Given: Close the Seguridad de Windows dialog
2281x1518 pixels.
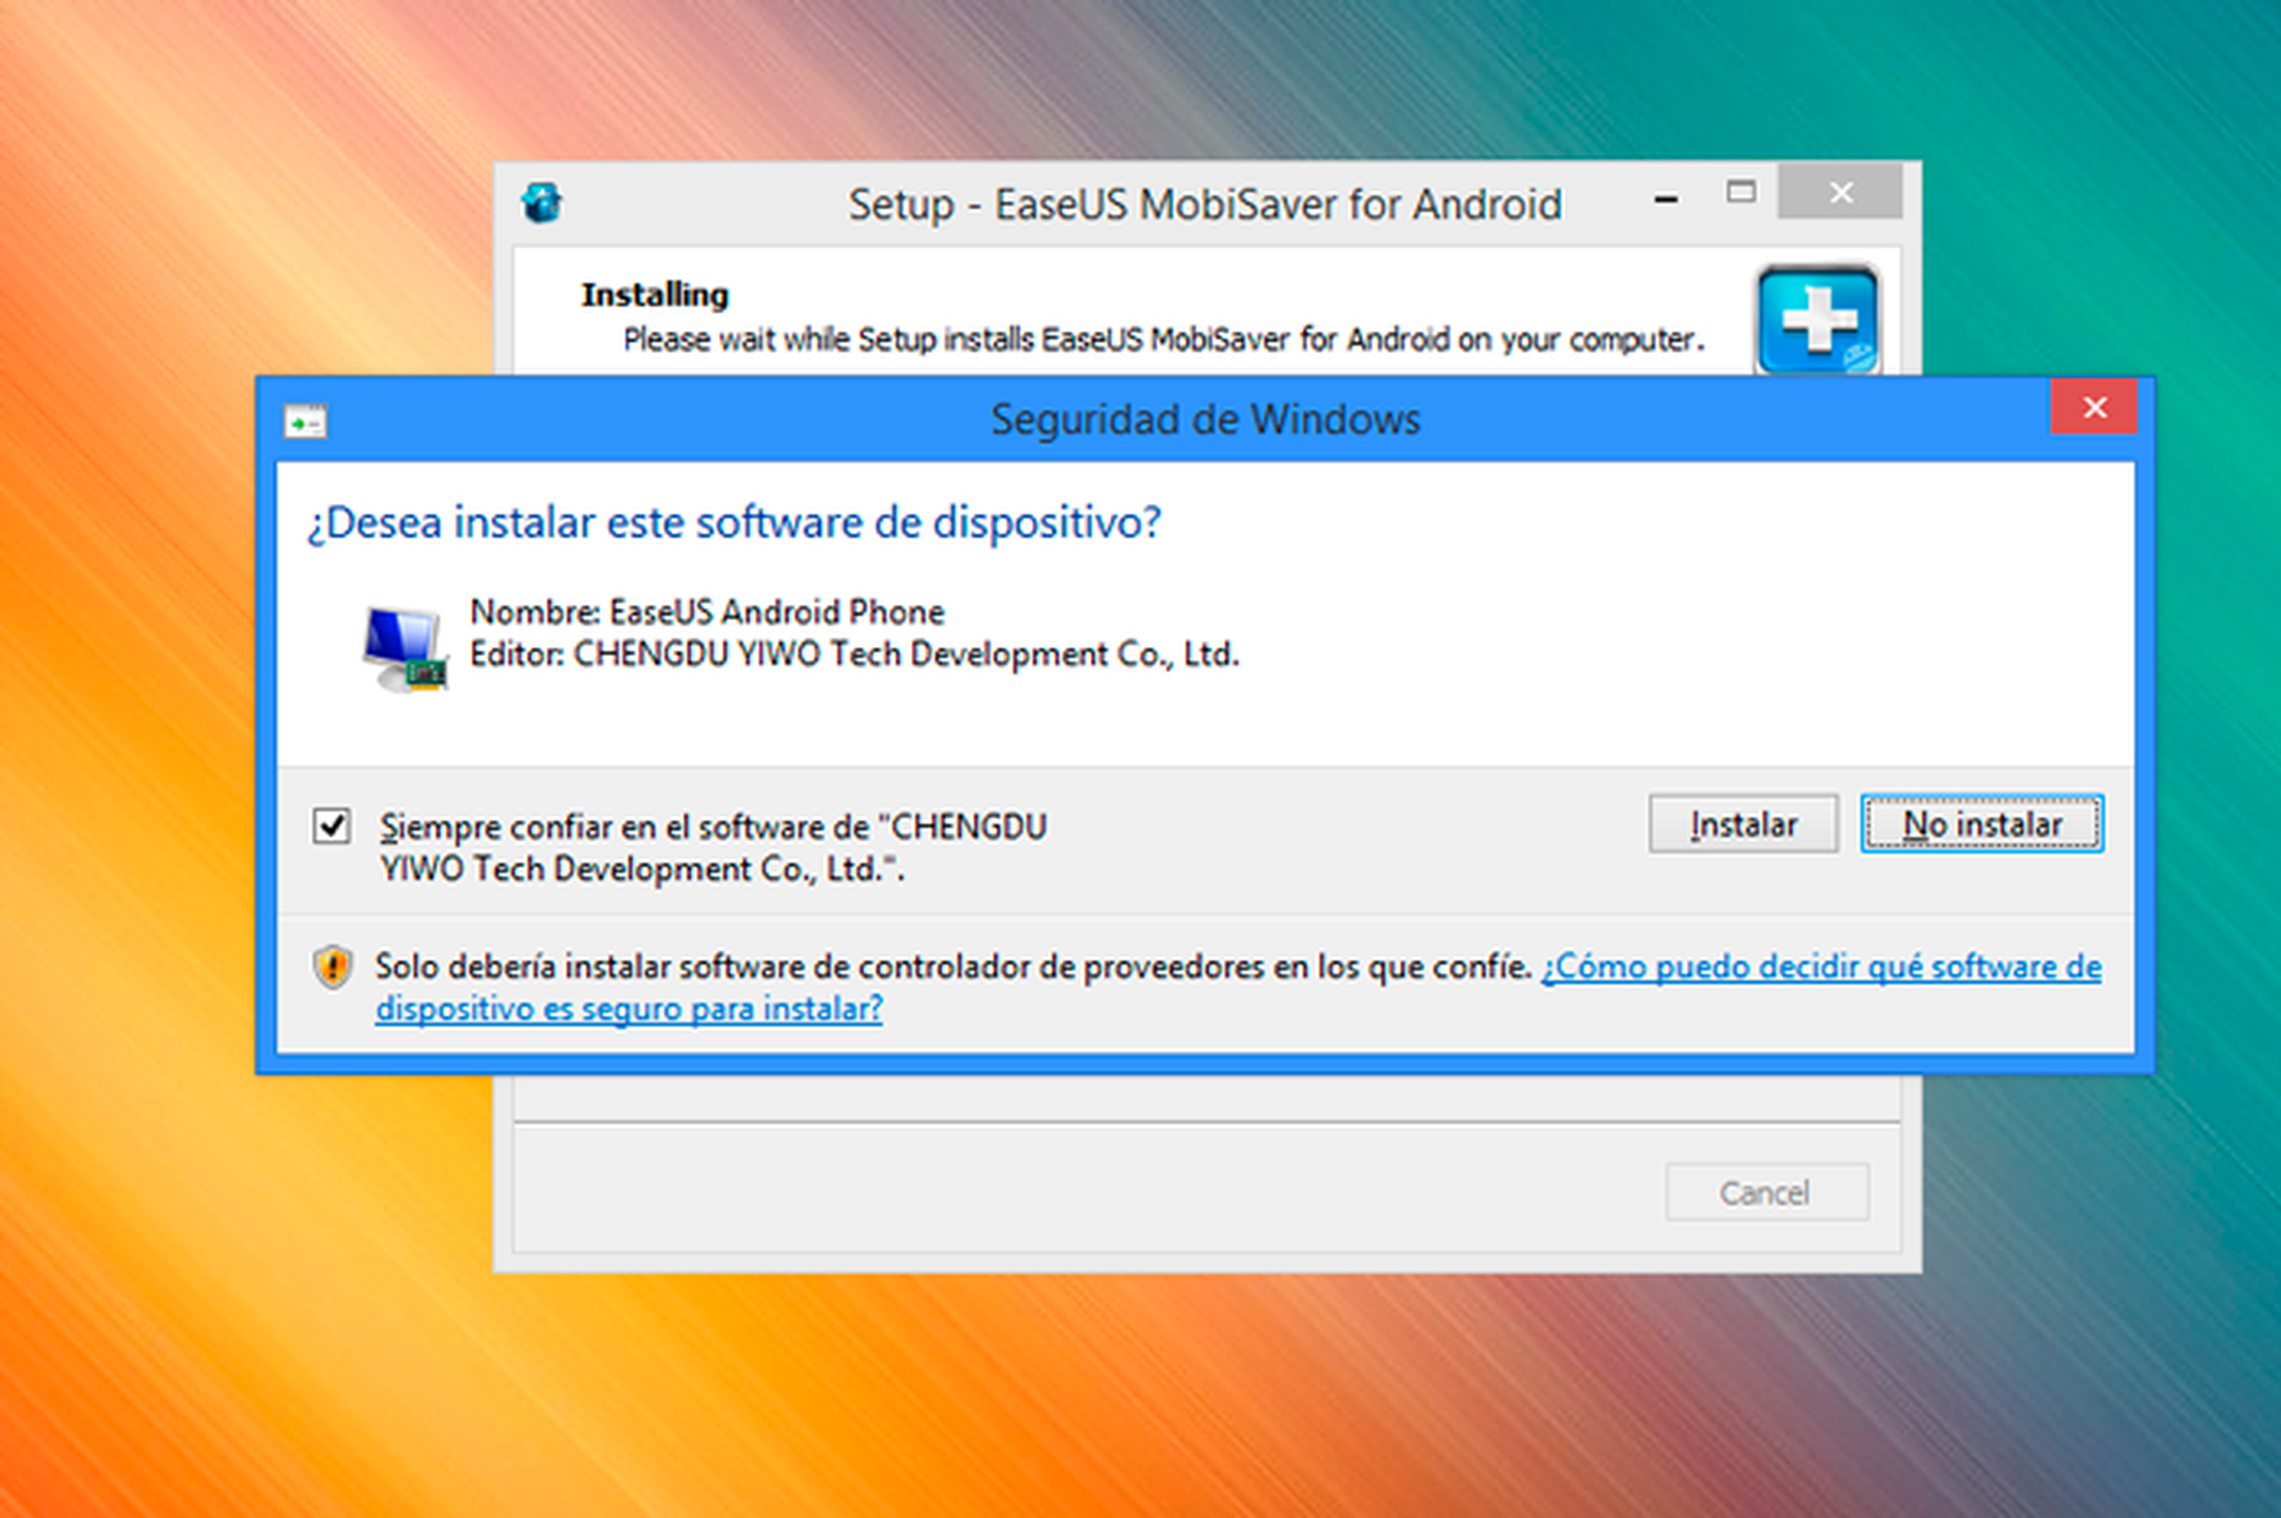Looking at the screenshot, I should [2094, 407].
